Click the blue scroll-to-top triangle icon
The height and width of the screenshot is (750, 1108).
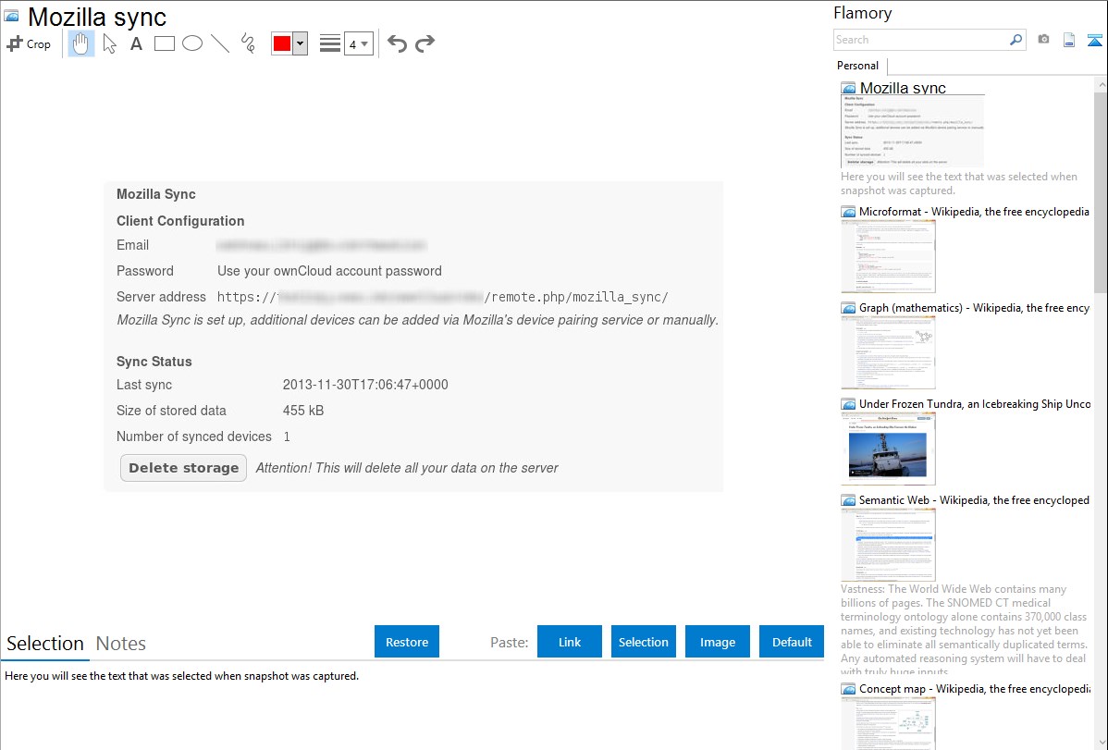pos(1094,41)
